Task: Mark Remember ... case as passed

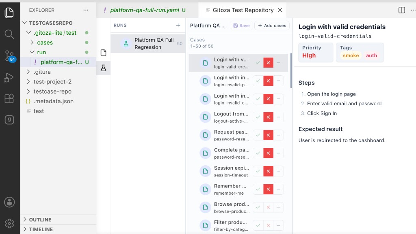Action: 258,189
